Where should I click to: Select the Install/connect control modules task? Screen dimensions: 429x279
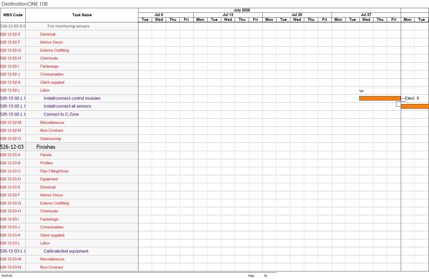coord(72,98)
